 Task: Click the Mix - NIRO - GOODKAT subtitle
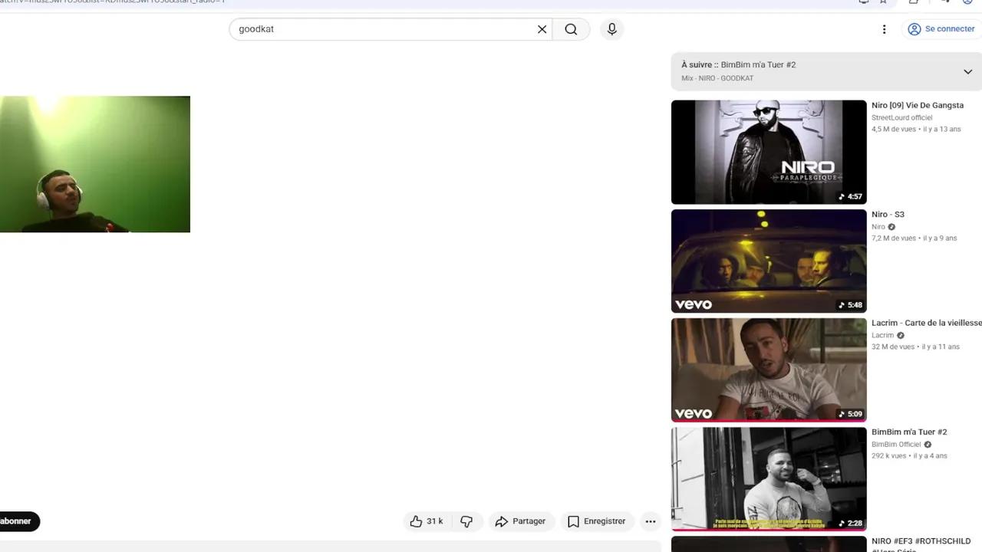tap(717, 78)
